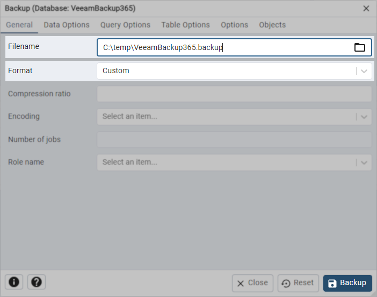The image size is (377, 297).
Task: Close the Backup dialog with X
Action: click(x=366, y=9)
